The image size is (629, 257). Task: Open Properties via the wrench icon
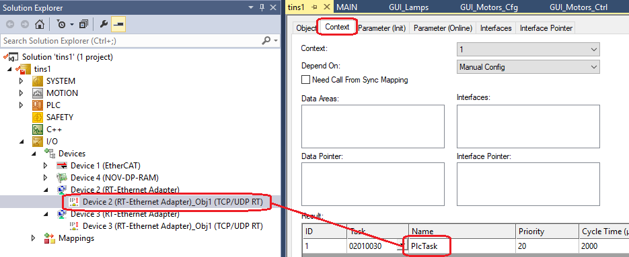pos(104,25)
